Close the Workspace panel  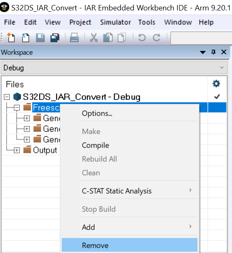point(224,52)
